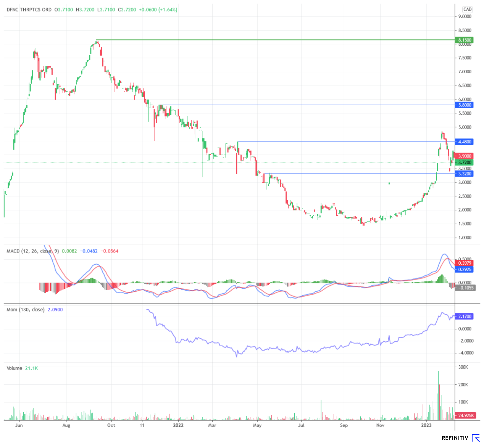The image size is (484, 442).
Task: Click the green 8.1500 price label
Action: (465, 40)
